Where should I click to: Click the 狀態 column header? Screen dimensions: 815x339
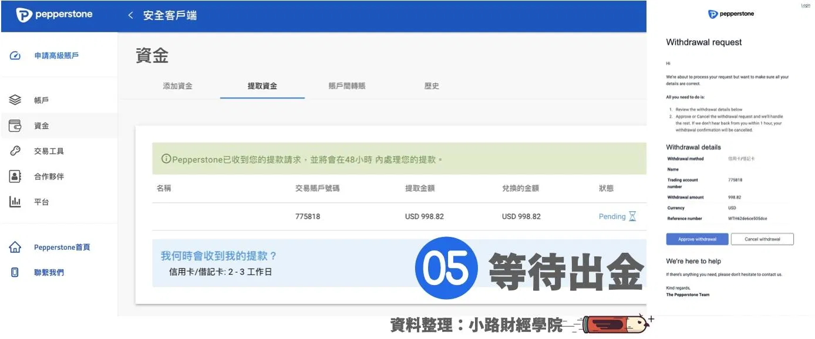coord(606,188)
